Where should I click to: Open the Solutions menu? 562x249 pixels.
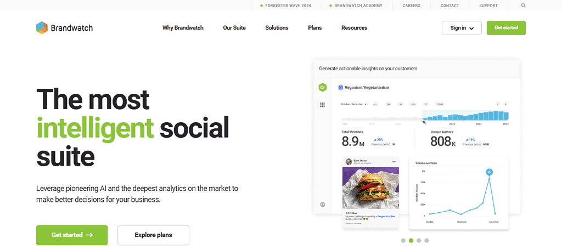(x=277, y=28)
